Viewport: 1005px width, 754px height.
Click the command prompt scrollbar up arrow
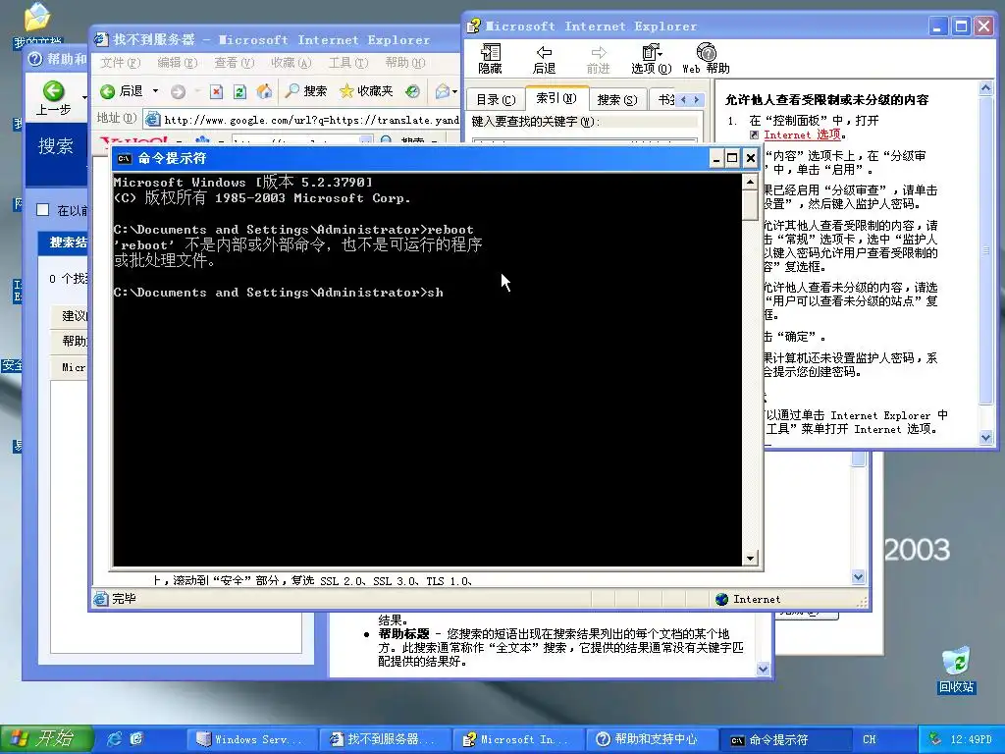(750, 183)
